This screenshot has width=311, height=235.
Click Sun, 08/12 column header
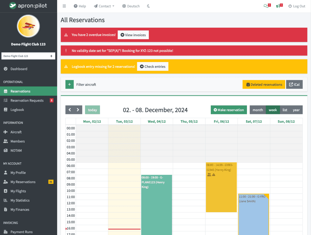coord(286,122)
